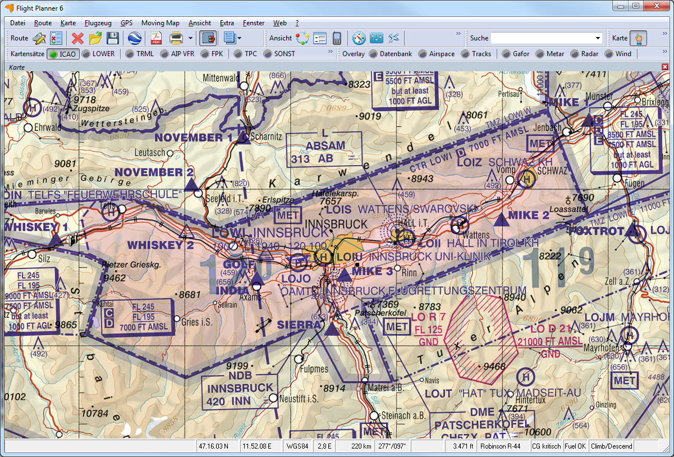Open the ? help menu

pos(297,23)
